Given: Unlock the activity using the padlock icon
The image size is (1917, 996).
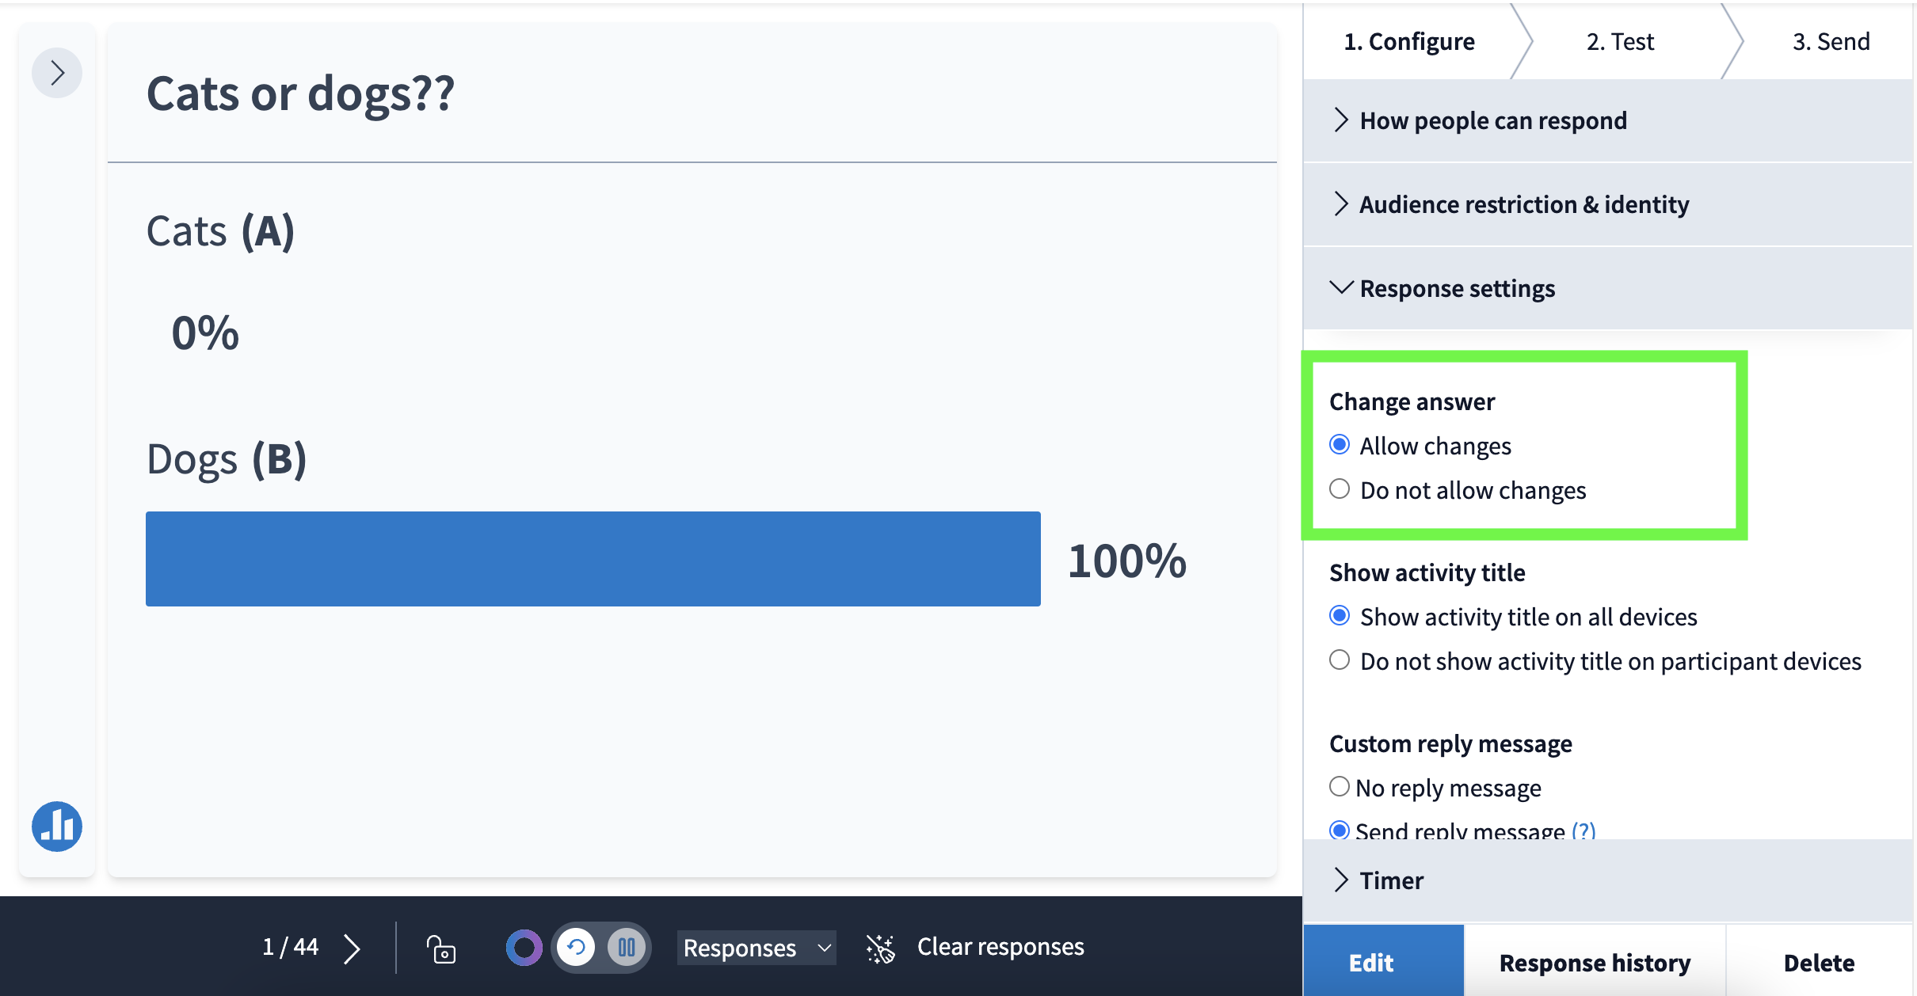Looking at the screenshot, I should tap(441, 947).
